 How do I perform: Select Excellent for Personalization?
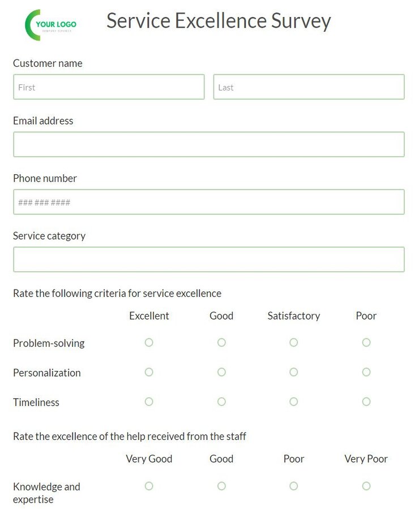(x=149, y=372)
